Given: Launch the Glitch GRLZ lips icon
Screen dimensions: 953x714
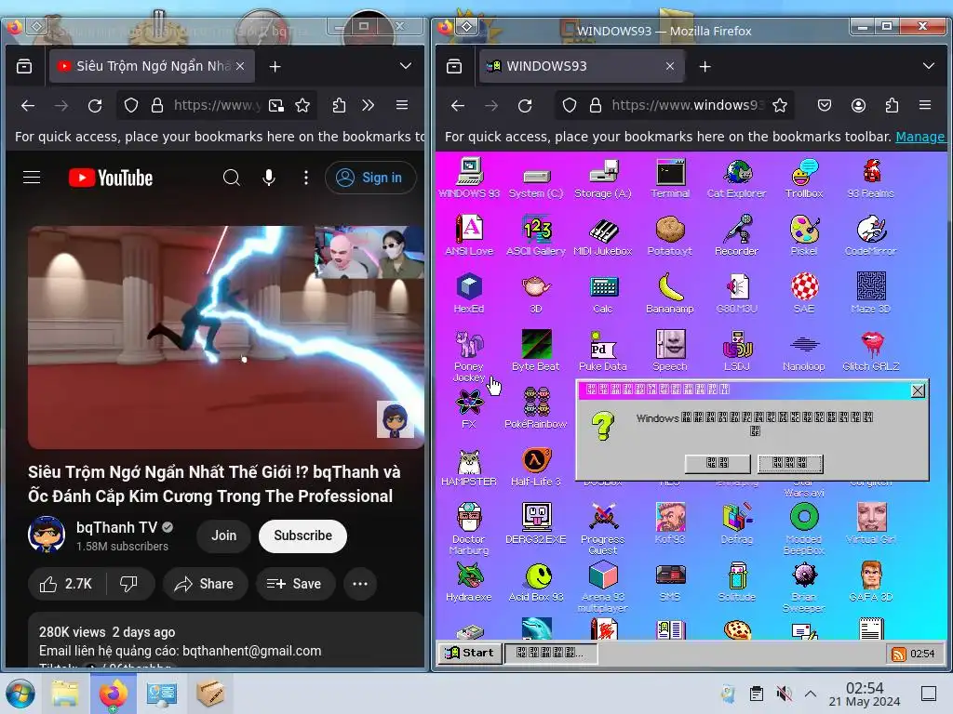Looking at the screenshot, I should (x=871, y=350).
